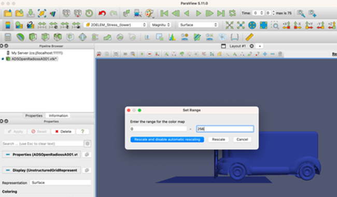The height and width of the screenshot is (197, 337).
Task: Click the Clip filter icon
Action: coord(33,37)
